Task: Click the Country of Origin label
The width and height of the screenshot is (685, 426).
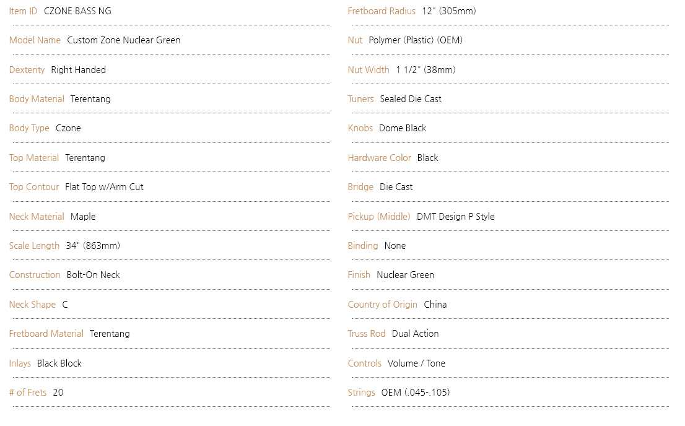Action: [x=382, y=305]
